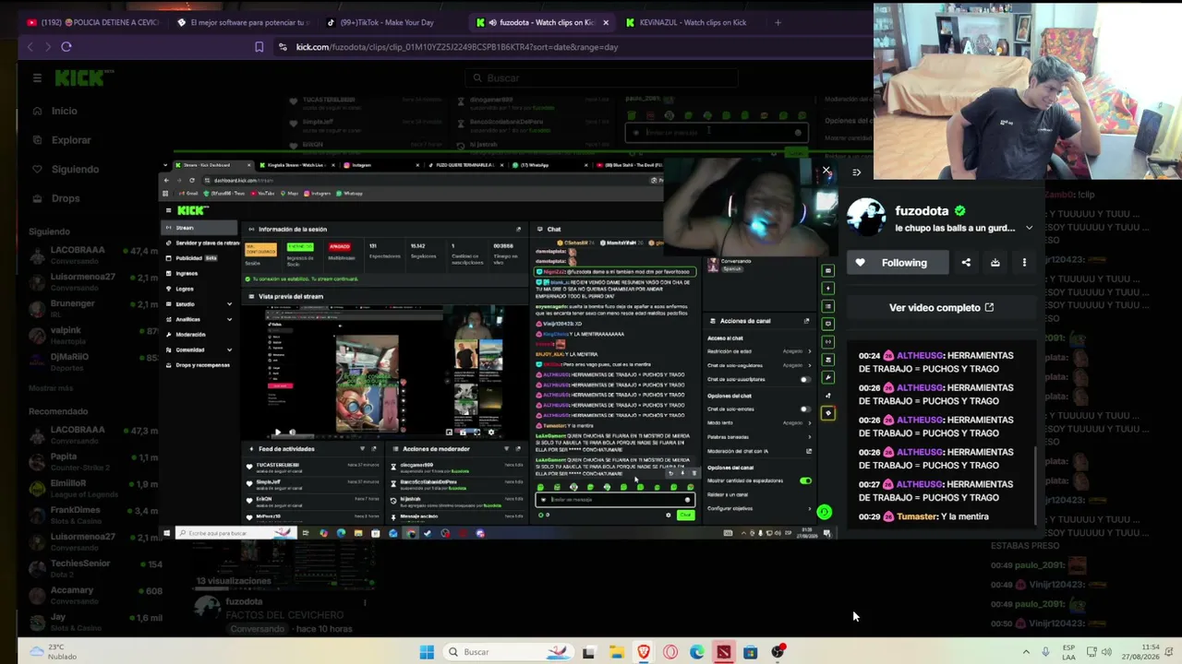Reload the page

click(x=66, y=47)
